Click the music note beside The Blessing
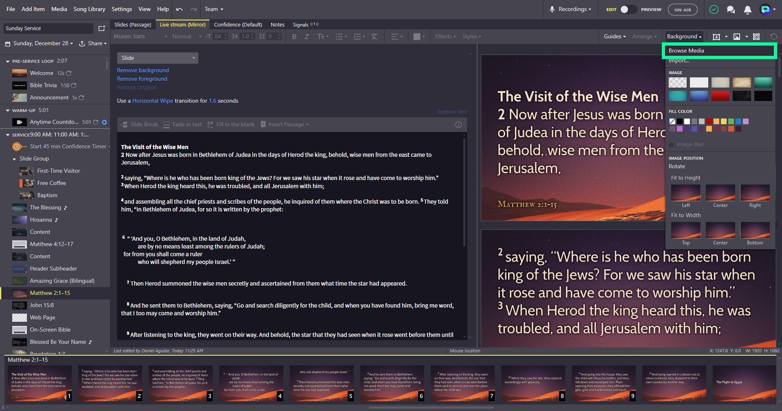This screenshot has width=782, height=411. point(66,208)
